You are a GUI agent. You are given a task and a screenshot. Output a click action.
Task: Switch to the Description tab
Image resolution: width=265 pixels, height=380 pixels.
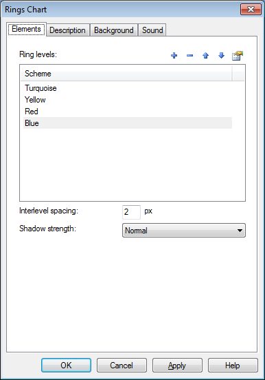(67, 30)
